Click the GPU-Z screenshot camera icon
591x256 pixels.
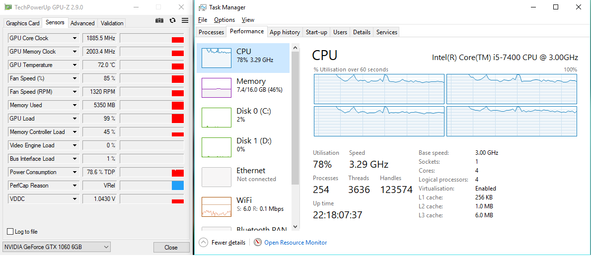coord(159,20)
